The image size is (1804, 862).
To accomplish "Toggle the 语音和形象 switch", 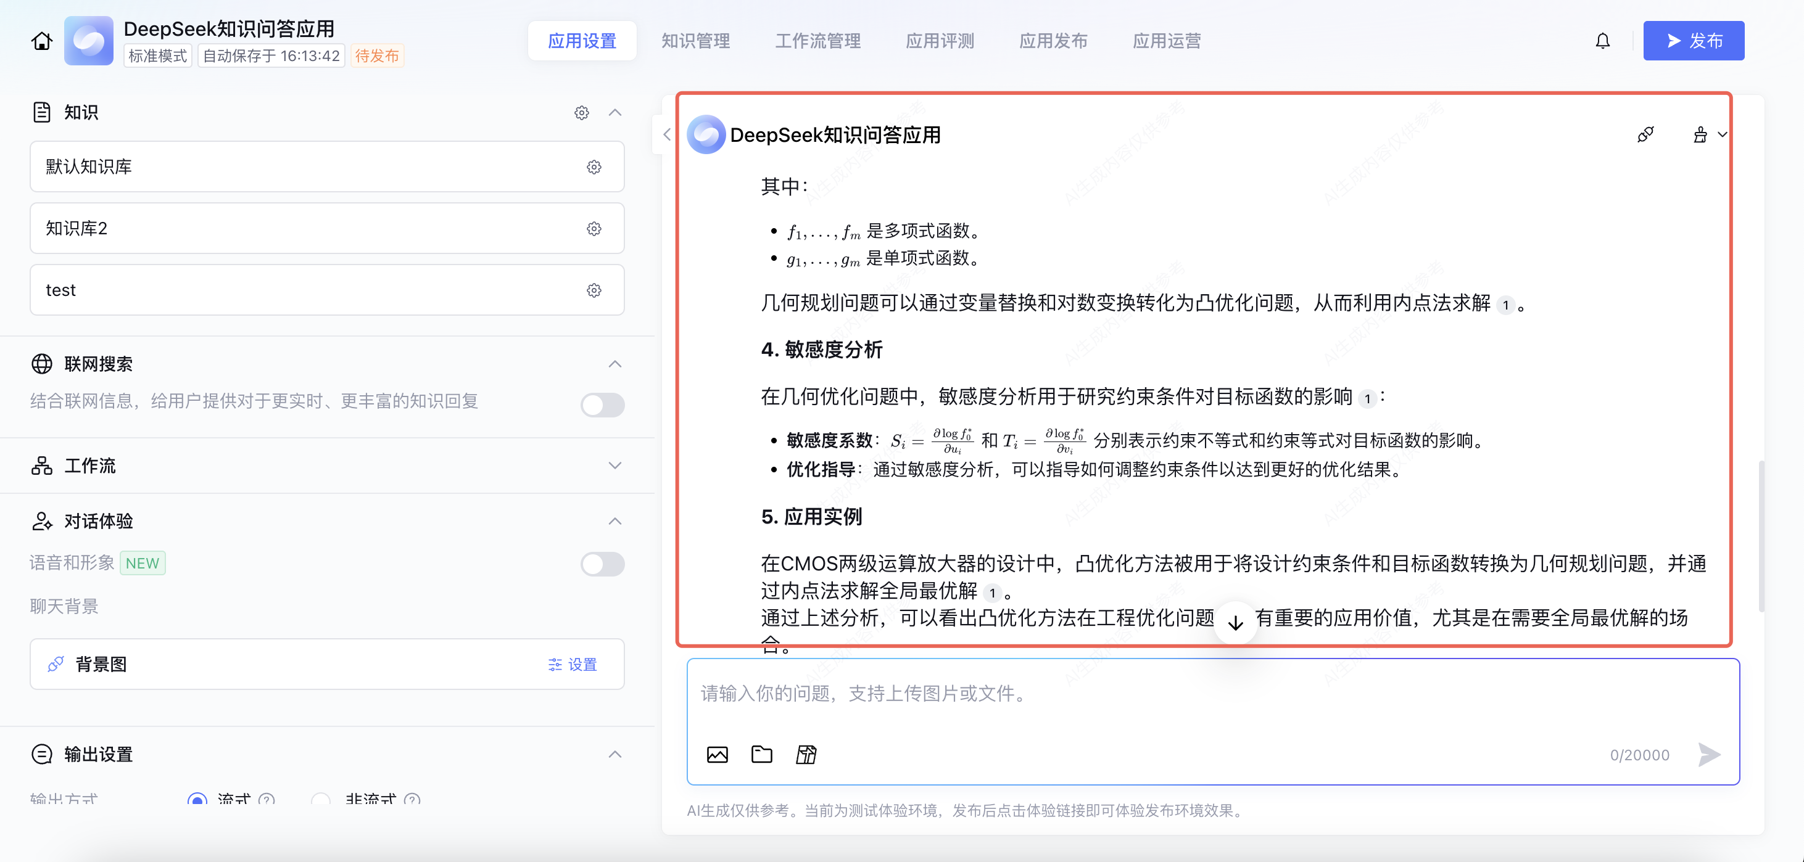I will pos(602,564).
